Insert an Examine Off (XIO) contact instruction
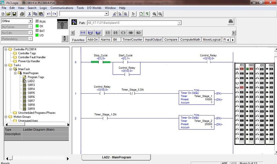This screenshot has width=277, height=164. point(115,33)
